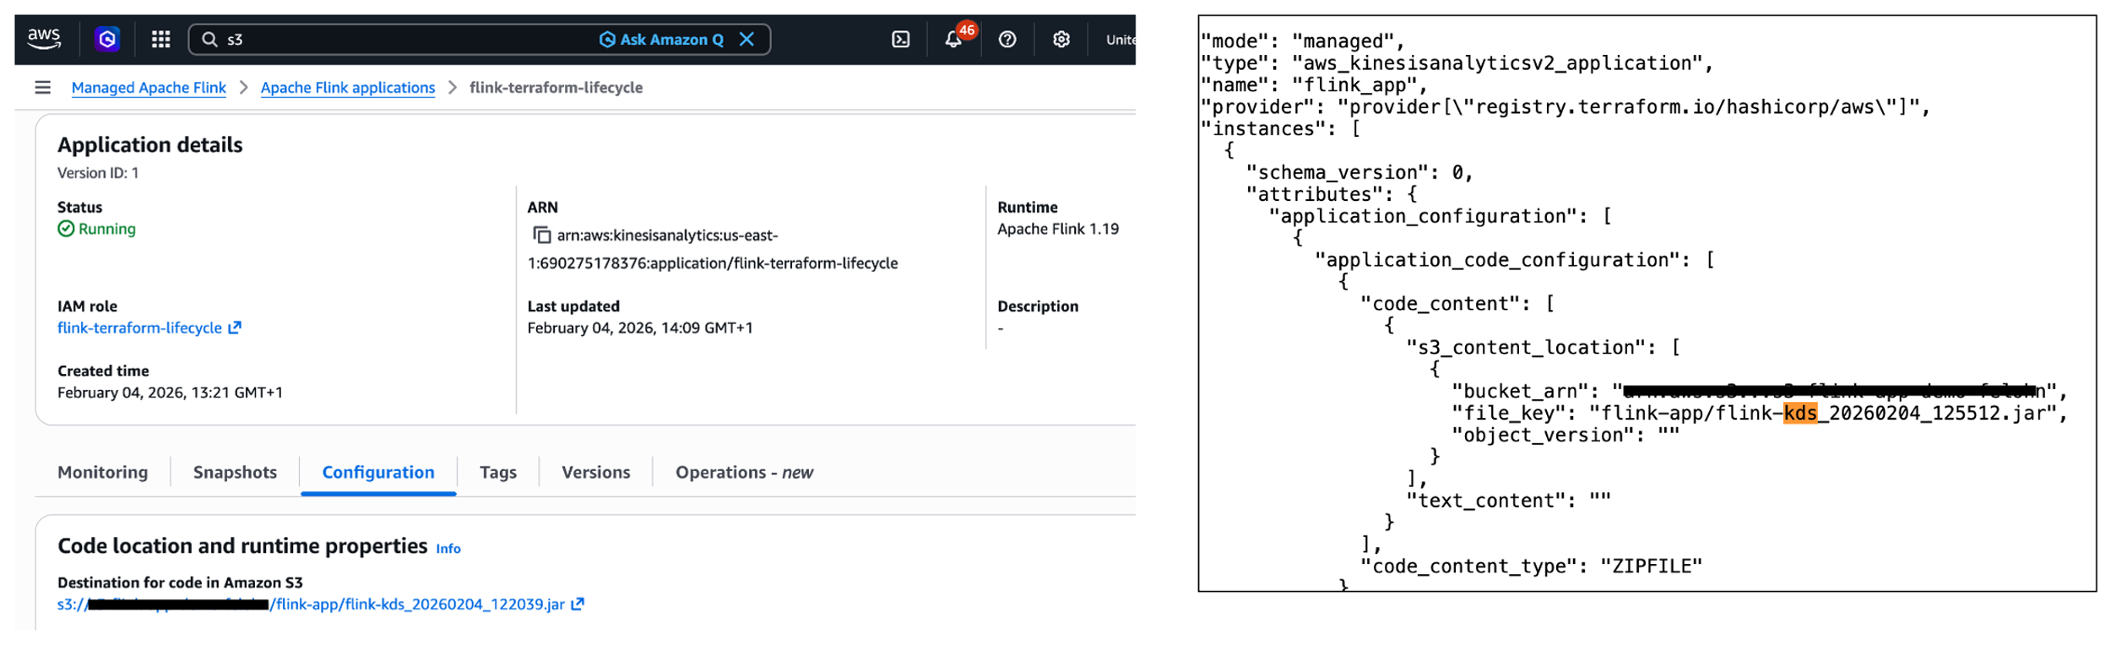2111x645 pixels.
Task: Open the notifications bell
Action: tap(953, 39)
